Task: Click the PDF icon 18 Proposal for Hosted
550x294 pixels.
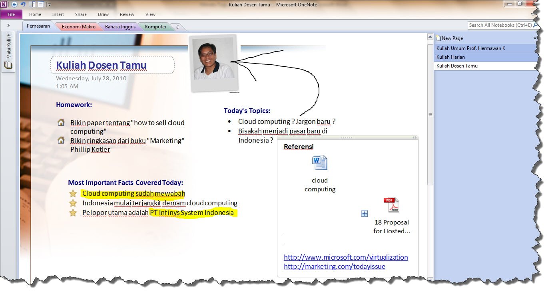Action: click(391, 205)
